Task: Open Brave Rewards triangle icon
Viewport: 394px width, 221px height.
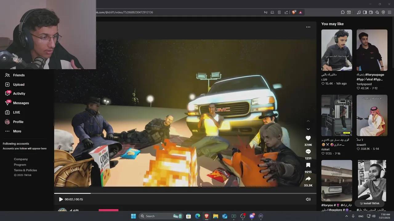Action: [x=300, y=12]
